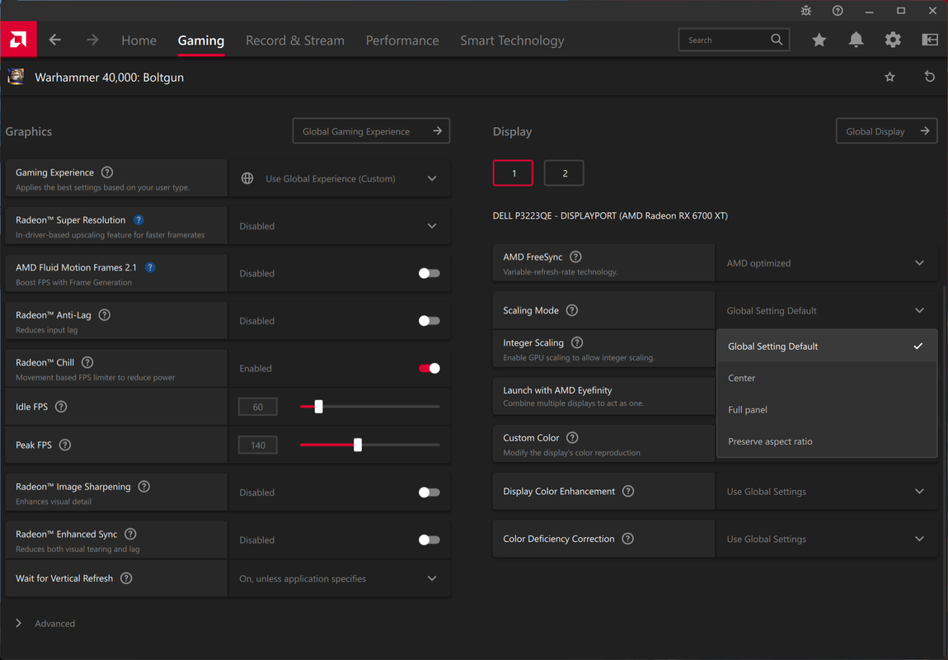Click the search magnifier icon
Image resolution: width=948 pixels, height=660 pixels.
click(x=777, y=40)
